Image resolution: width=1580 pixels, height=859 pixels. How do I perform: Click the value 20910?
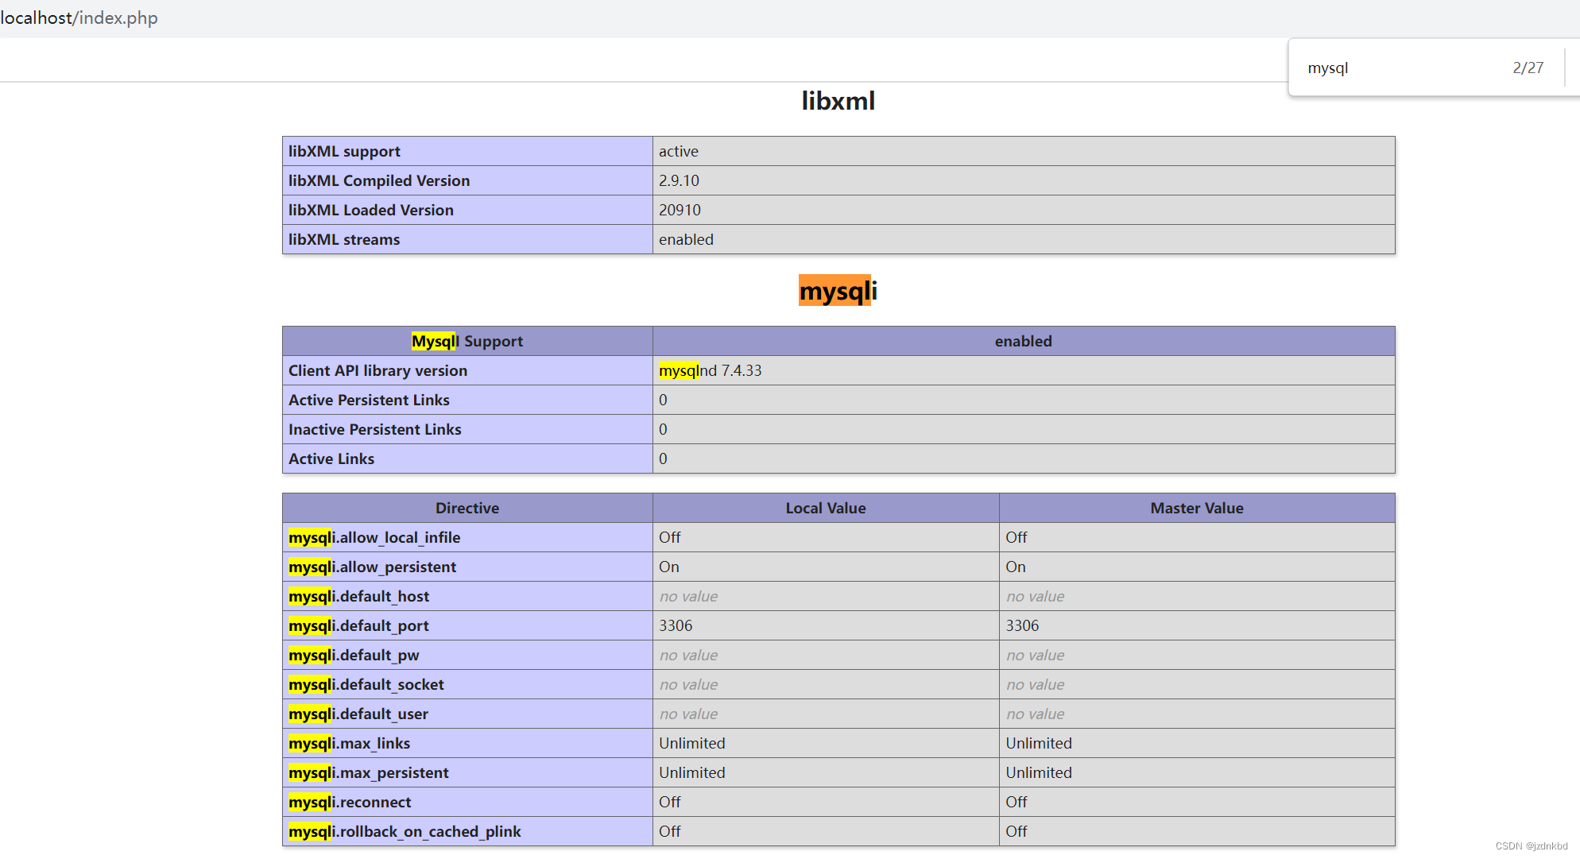680,210
